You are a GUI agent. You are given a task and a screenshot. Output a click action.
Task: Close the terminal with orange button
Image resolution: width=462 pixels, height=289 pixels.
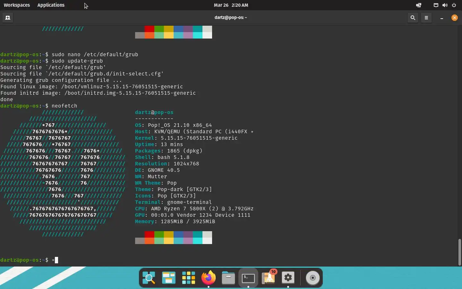(x=455, y=18)
